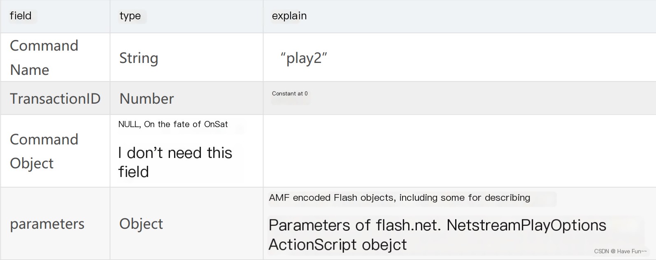
Task: Click the 'Object' type cell
Action: pos(141,224)
